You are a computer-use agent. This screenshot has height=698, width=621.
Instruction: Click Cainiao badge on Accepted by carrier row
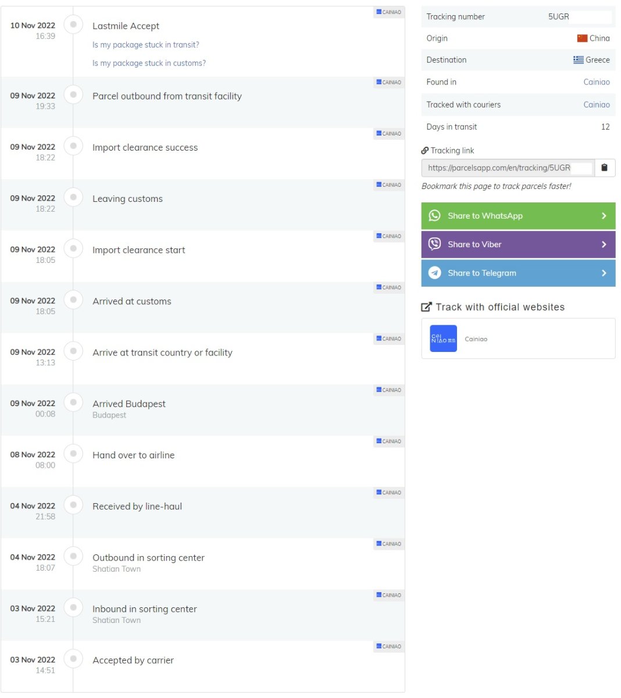(388, 646)
